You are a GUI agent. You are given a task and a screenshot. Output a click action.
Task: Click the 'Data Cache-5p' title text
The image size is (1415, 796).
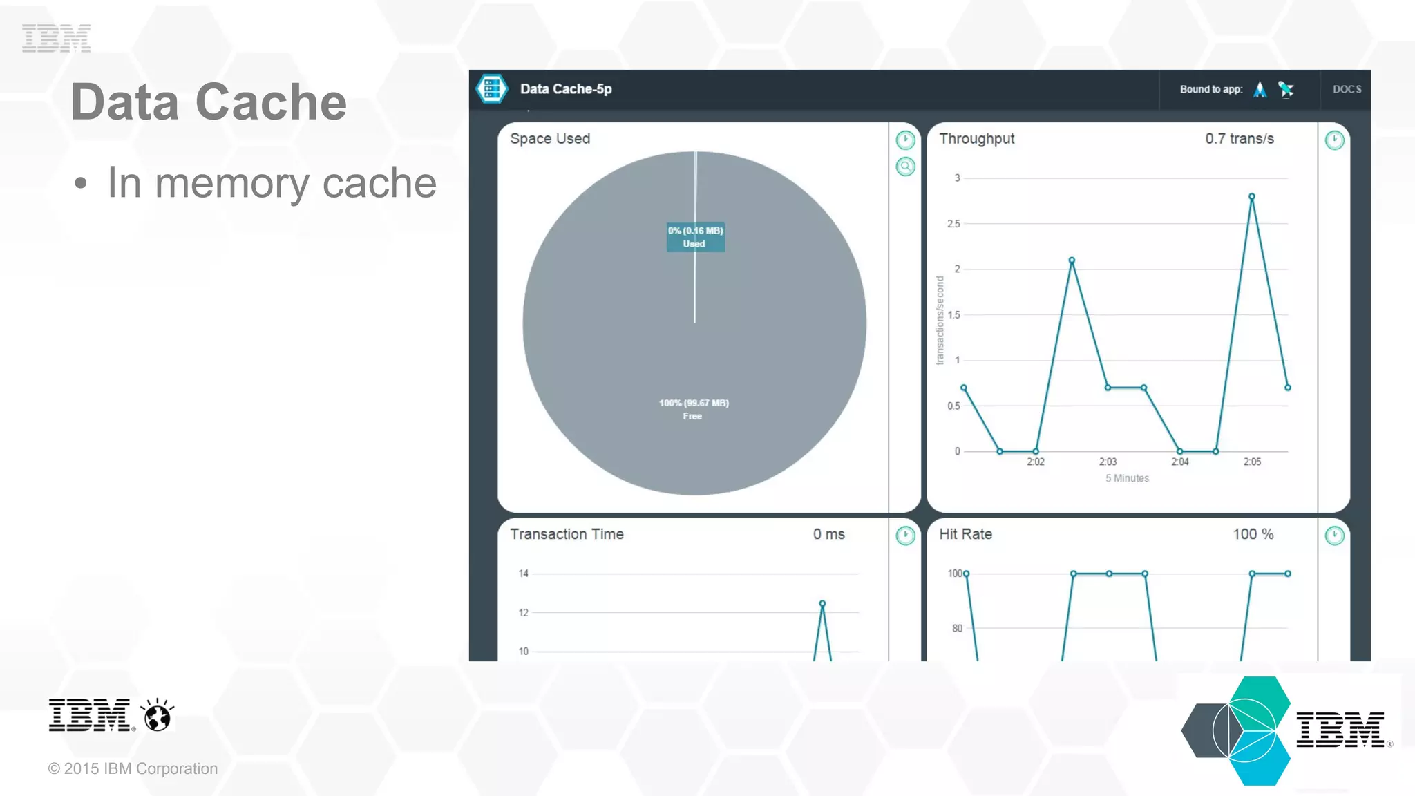pyautogui.click(x=566, y=89)
